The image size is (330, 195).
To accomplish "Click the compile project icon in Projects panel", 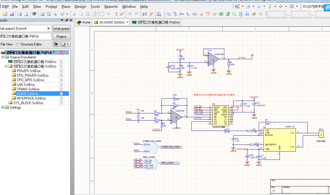I will point(56,44).
